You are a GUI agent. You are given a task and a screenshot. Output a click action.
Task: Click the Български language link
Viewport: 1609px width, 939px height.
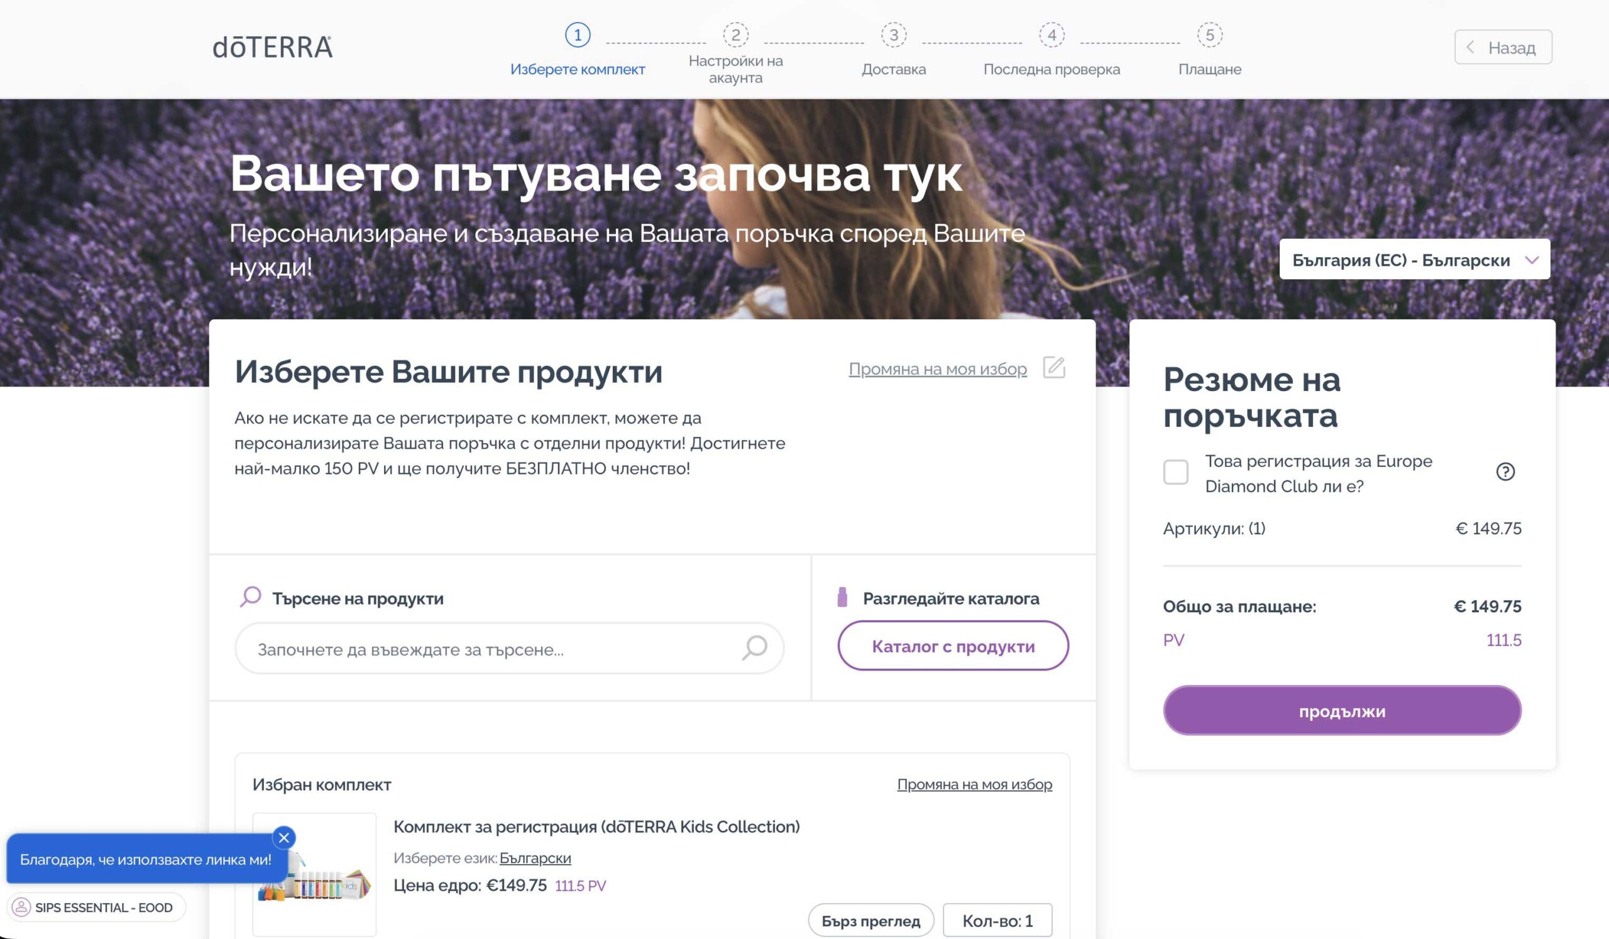pos(535,858)
